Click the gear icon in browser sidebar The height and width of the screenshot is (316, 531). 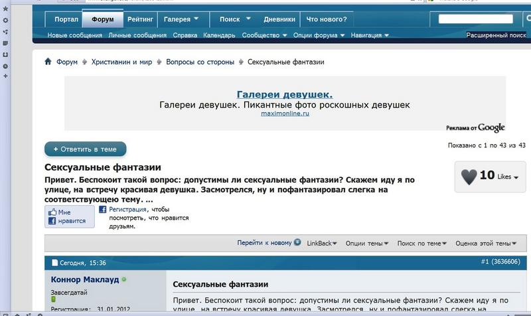pos(5,21)
